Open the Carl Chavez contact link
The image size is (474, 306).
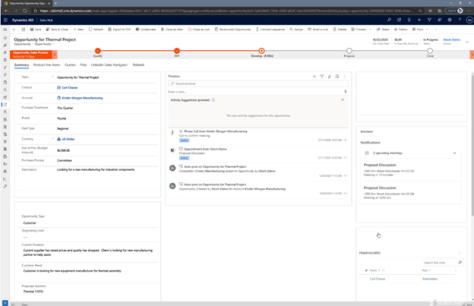click(70, 87)
